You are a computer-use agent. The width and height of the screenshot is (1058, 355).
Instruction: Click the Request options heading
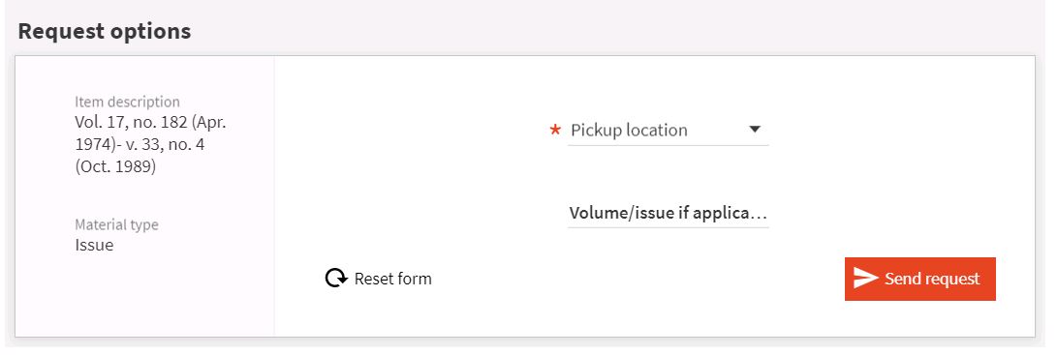point(105,31)
